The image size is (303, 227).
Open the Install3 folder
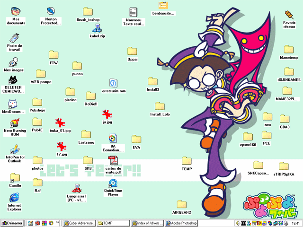pyautogui.click(x=152, y=82)
